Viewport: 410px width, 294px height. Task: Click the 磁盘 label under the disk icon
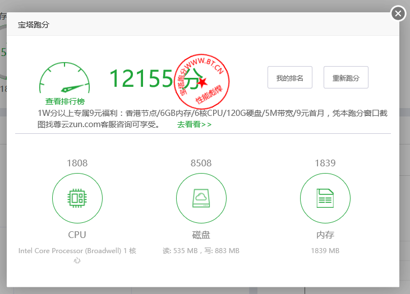pos(201,235)
